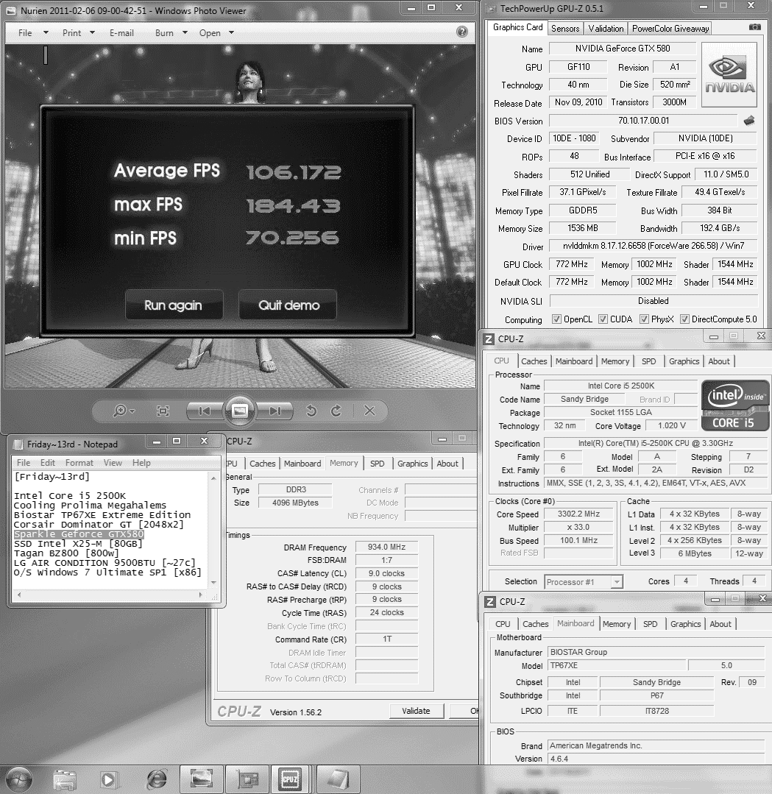Open Mainboard tab in top CPU-Z window
This screenshot has width=772, height=794.
click(574, 361)
